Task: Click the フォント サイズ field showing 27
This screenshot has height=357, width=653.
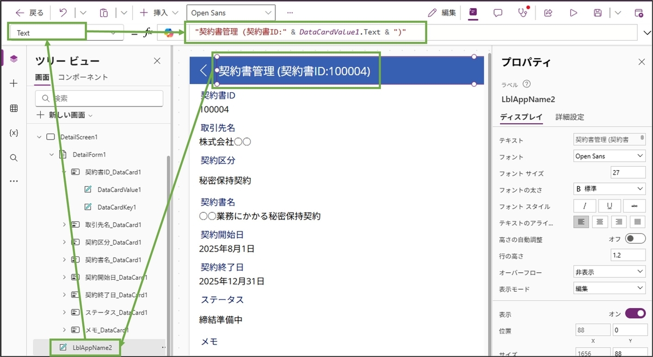Action: tap(628, 173)
